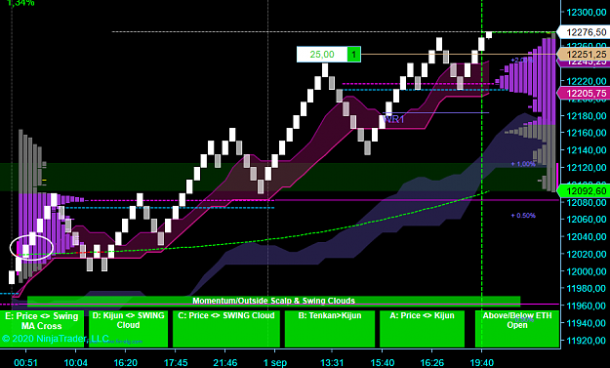Viewport: 610px width, 368px height.
Task: Select the 'C: Price <> SWING Cloud' signal box
Action: click(226, 329)
